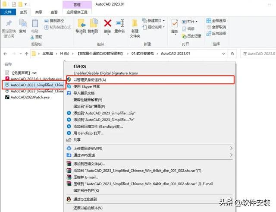The width and height of the screenshot is (276, 212).
Task: Expand the address bar history dropdown
Action: (223, 54)
